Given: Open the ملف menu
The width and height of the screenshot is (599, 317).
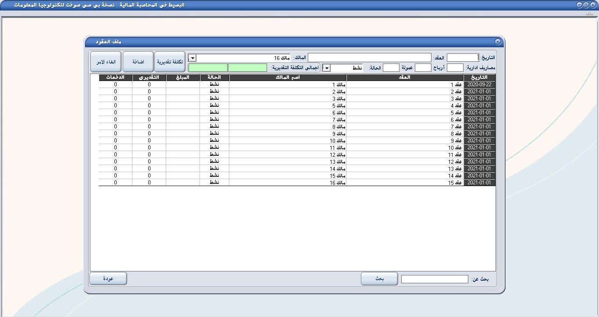Looking at the screenshot, I should tap(589, 14).
